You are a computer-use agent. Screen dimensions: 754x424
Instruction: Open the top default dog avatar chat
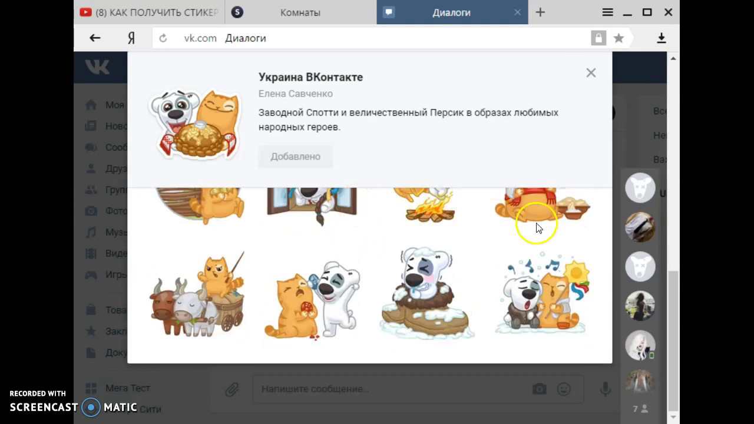coord(640,188)
